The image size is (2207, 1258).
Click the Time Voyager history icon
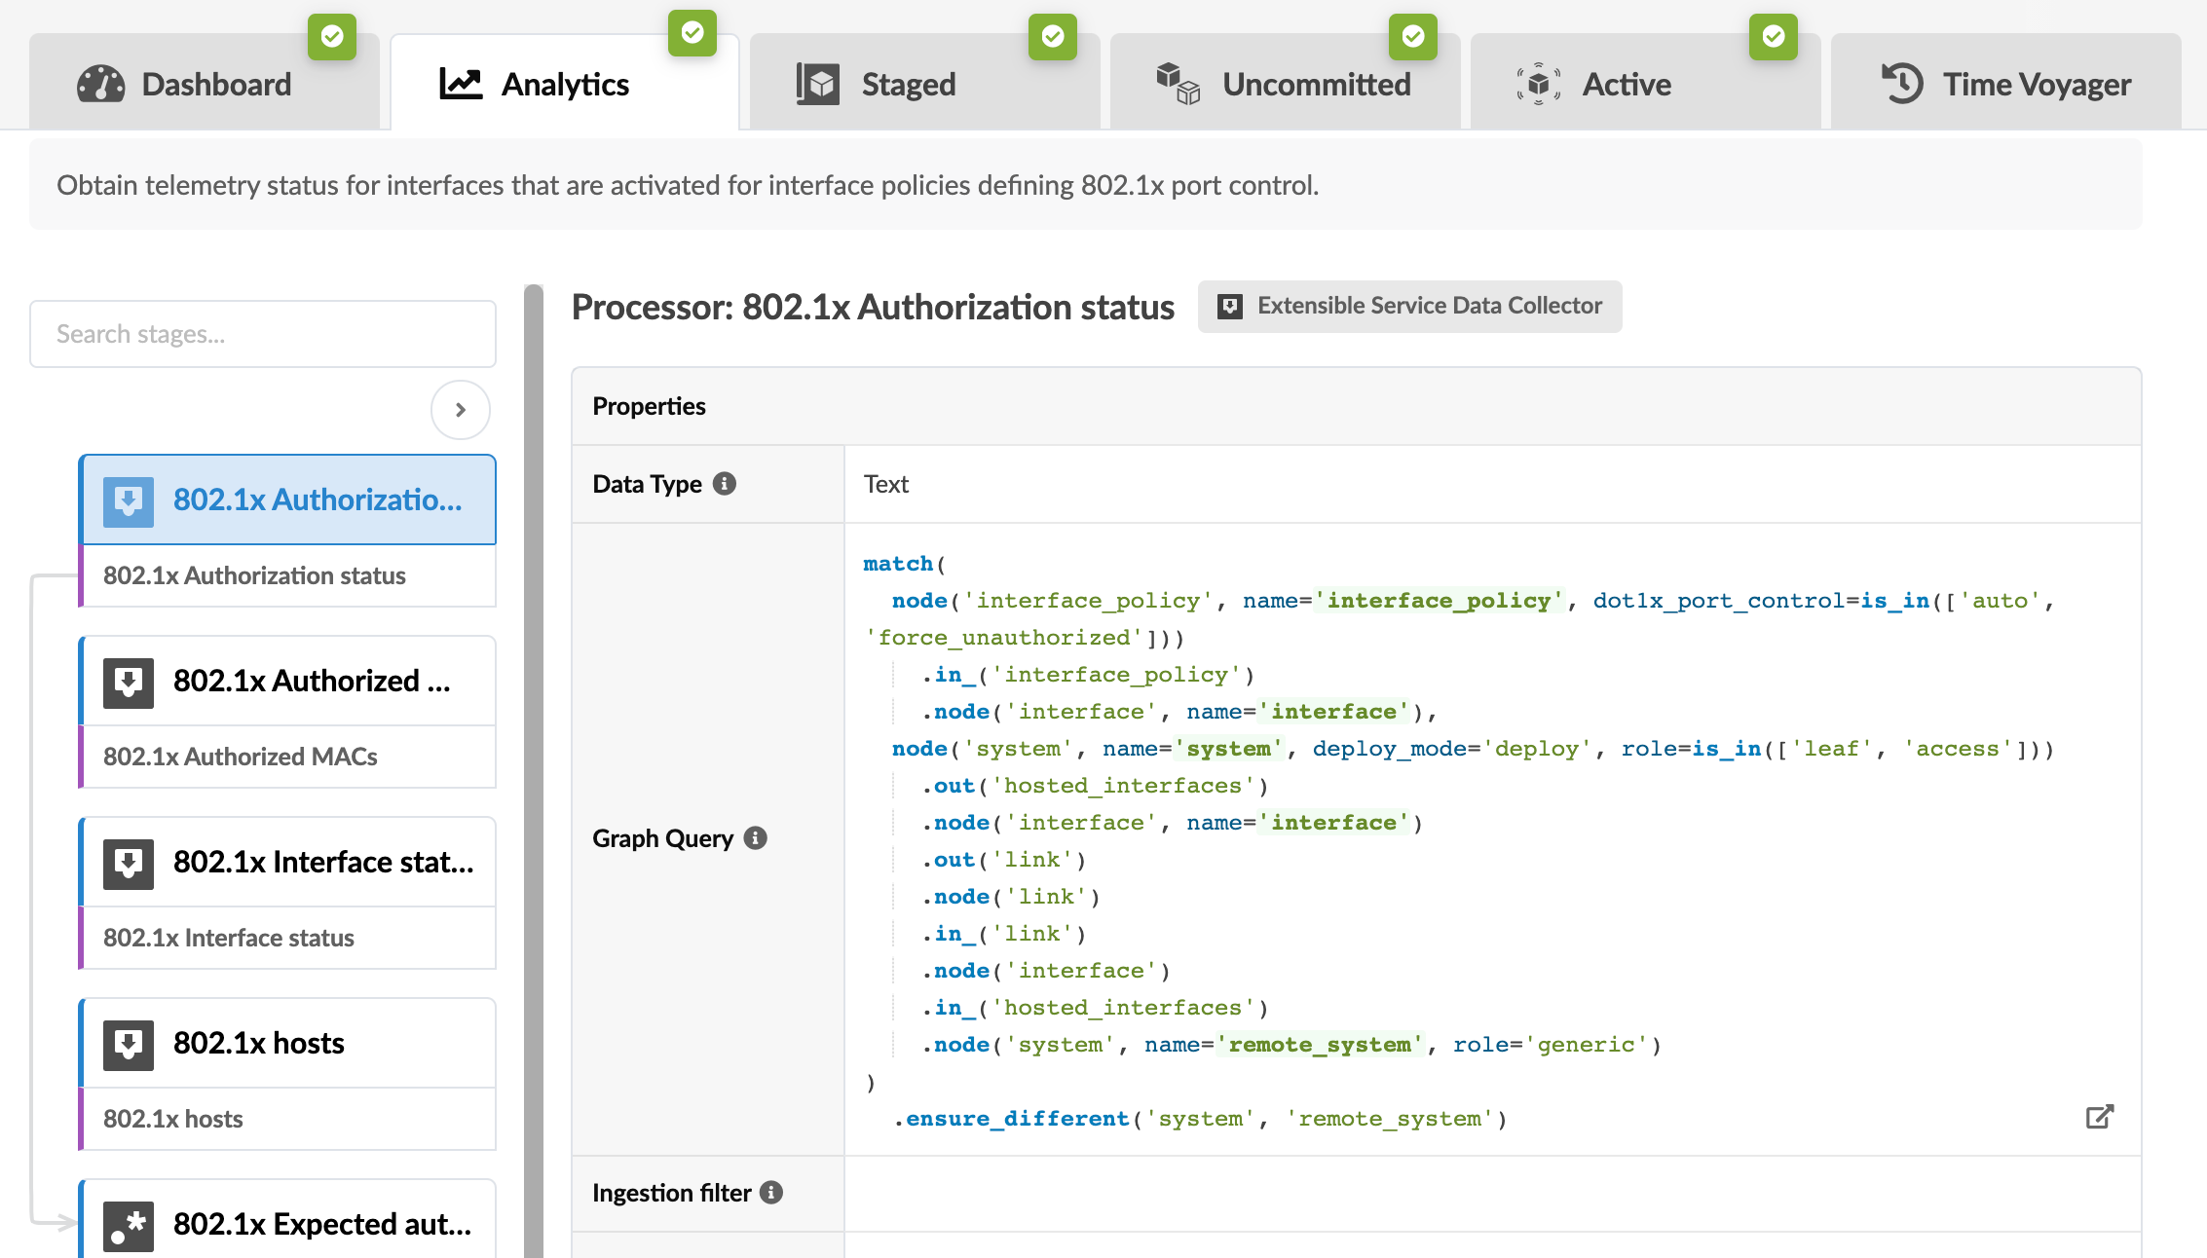coord(1901,84)
